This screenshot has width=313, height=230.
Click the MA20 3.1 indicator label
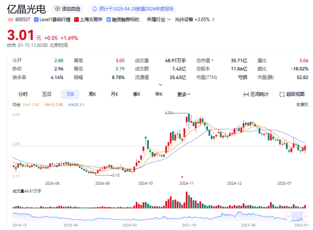click(76, 105)
